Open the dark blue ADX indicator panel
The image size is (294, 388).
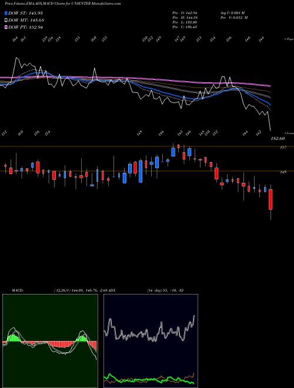tap(151, 341)
